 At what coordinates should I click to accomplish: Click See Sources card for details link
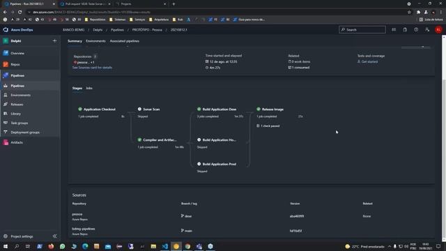[92, 68]
